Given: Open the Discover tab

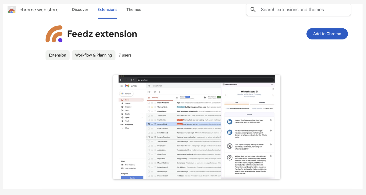Looking at the screenshot, I should (80, 10).
